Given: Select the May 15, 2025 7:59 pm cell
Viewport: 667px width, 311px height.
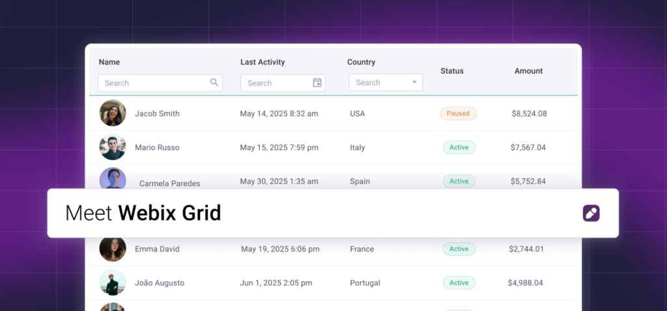Looking at the screenshot, I should 279,148.
